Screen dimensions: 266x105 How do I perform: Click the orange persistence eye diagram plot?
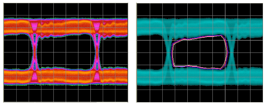(66, 53)
